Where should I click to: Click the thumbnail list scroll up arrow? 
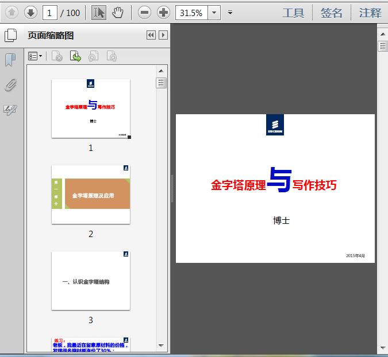tap(161, 71)
